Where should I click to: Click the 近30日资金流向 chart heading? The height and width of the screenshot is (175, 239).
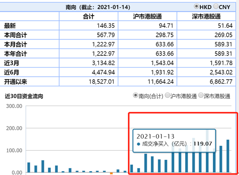pyautogui.click(x=24, y=96)
